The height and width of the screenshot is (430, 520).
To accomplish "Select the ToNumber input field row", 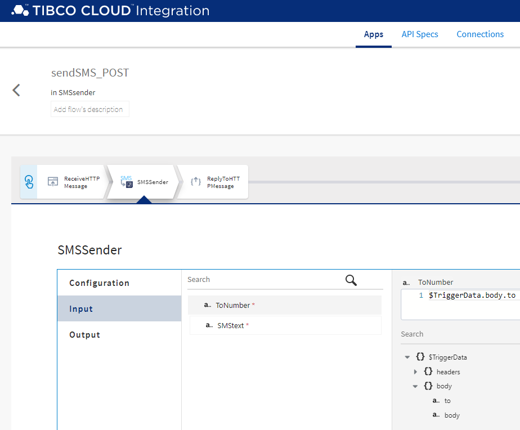I will pyautogui.click(x=285, y=305).
